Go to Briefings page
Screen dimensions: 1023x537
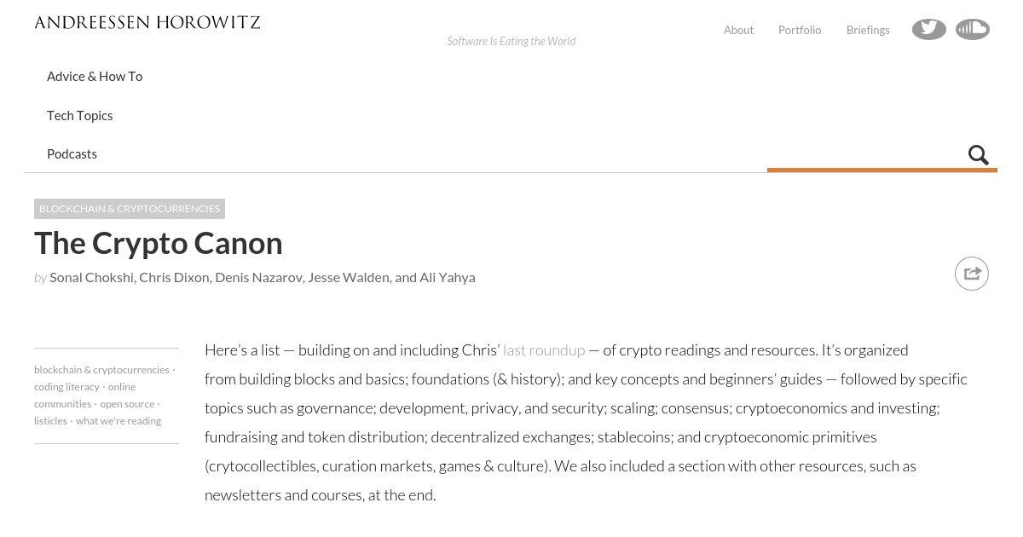[x=868, y=30]
